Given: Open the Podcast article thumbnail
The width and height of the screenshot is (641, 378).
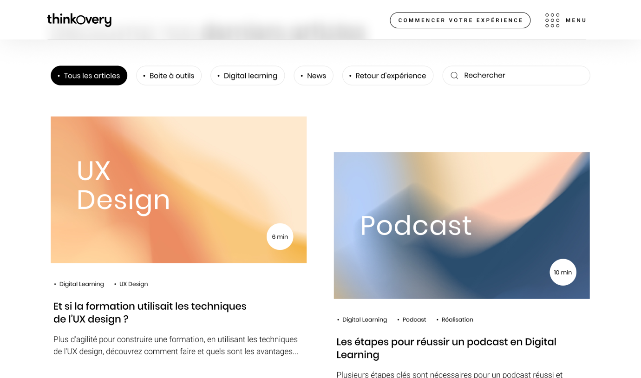Looking at the screenshot, I should [x=462, y=225].
